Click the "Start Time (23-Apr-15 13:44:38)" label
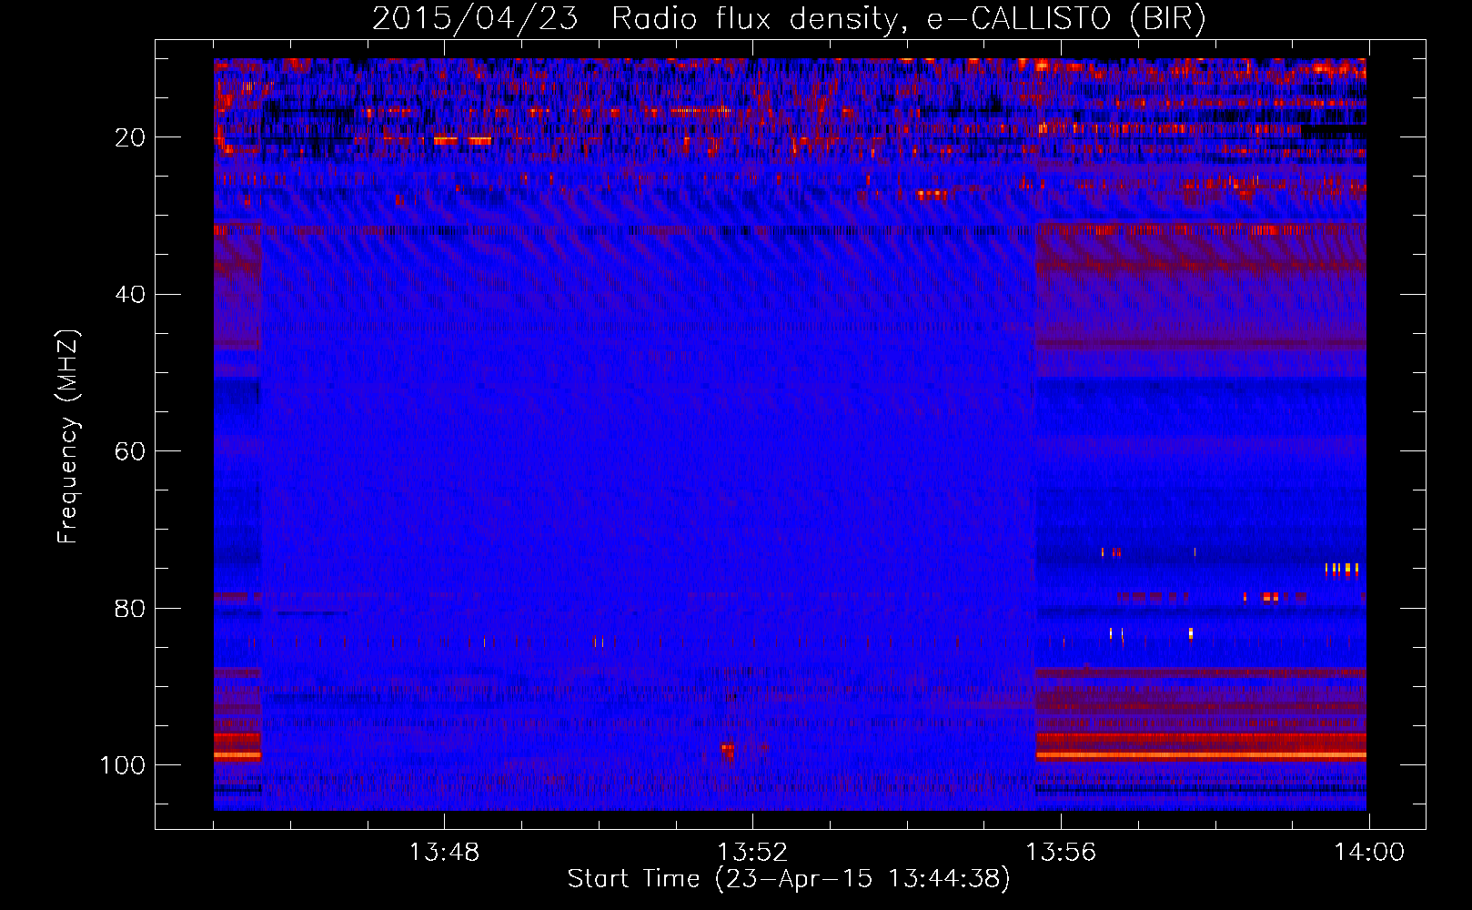 789,879
